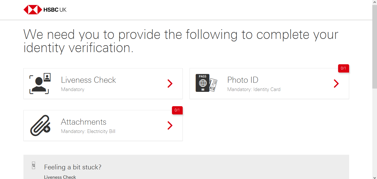Click the HSBC UK wordmark text
377x179 pixels.
click(55, 10)
